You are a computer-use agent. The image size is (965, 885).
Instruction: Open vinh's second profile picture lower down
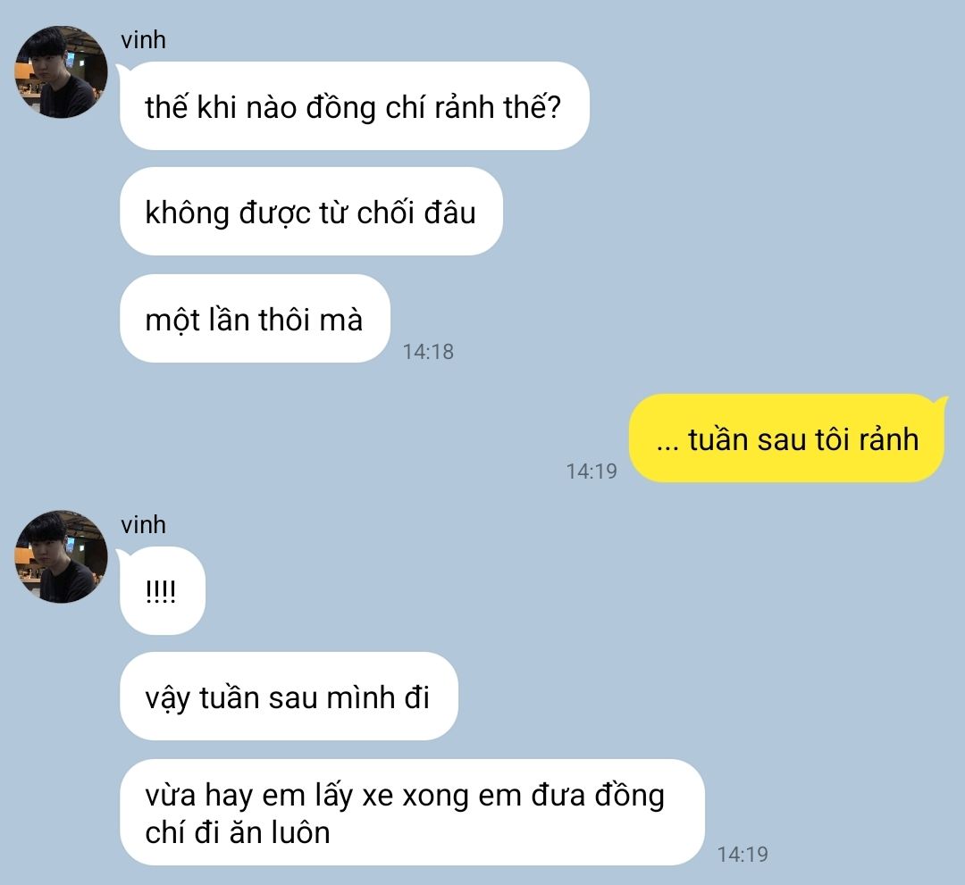coord(61,556)
